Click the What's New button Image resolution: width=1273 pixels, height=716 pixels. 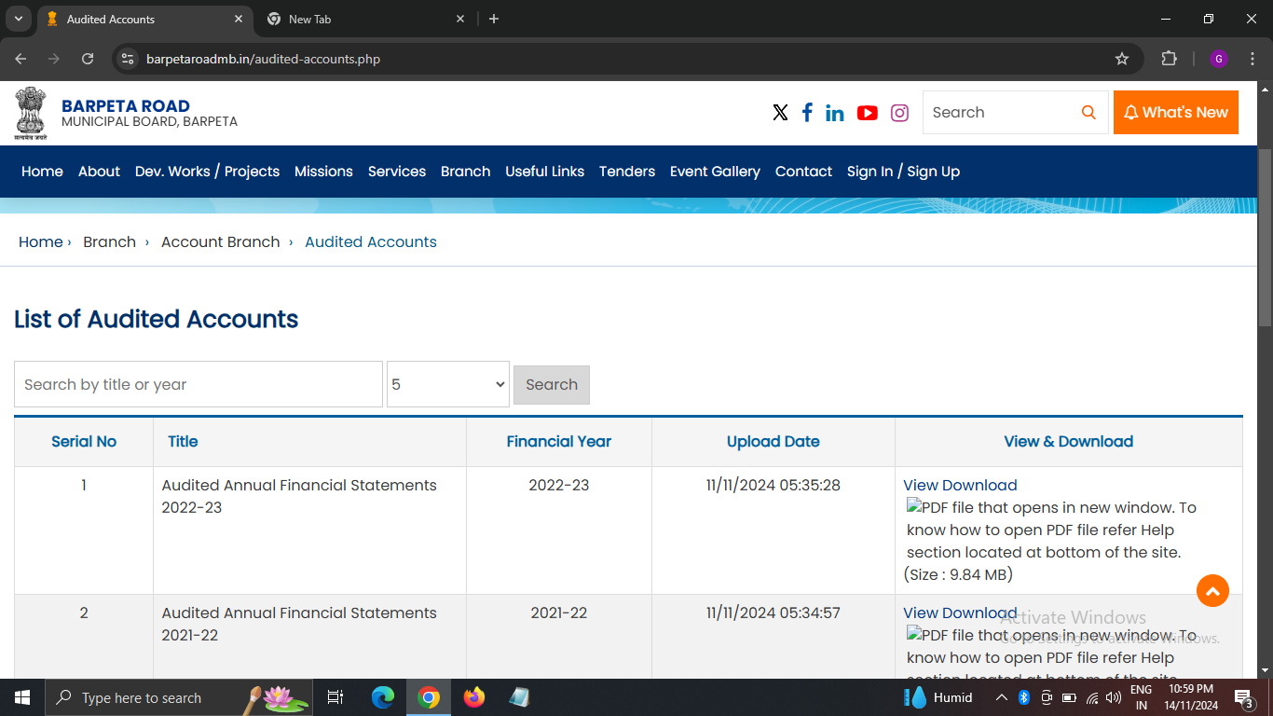[x=1175, y=113]
